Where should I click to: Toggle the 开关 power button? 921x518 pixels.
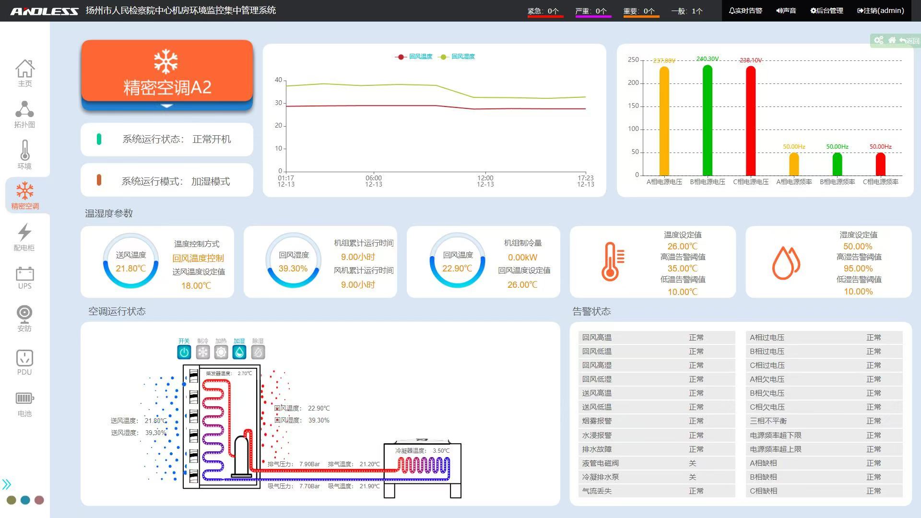[x=184, y=352]
